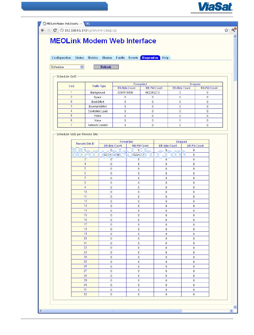Click the Traffic Type column header
This screenshot has width=254, height=335.
coord(99,86)
